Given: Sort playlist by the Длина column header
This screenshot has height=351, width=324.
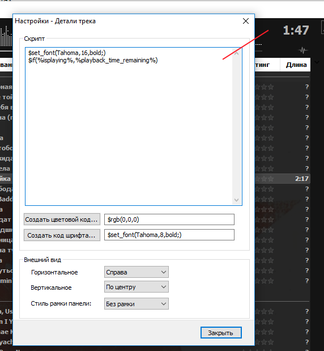Looking at the screenshot, I should tap(296, 65).
